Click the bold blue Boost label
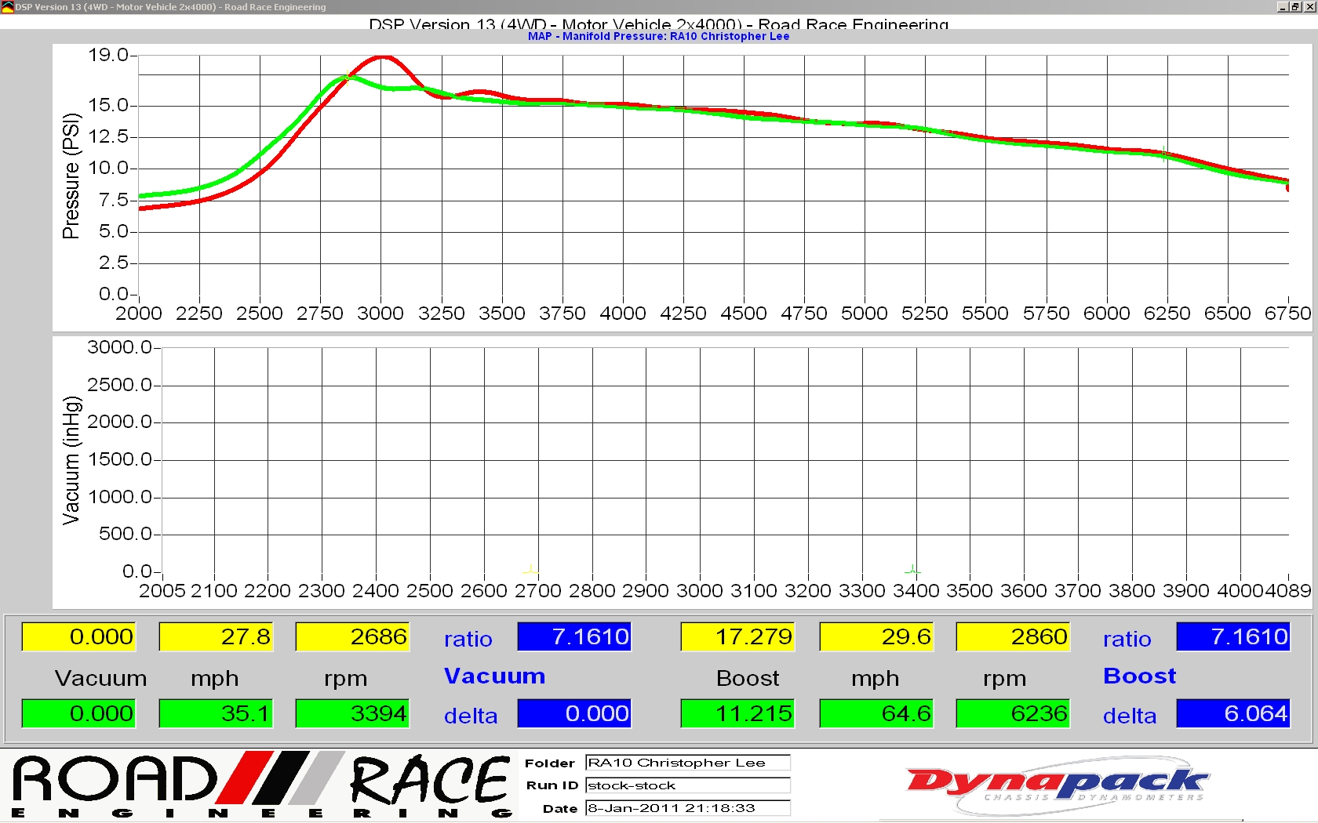 coord(1139,676)
